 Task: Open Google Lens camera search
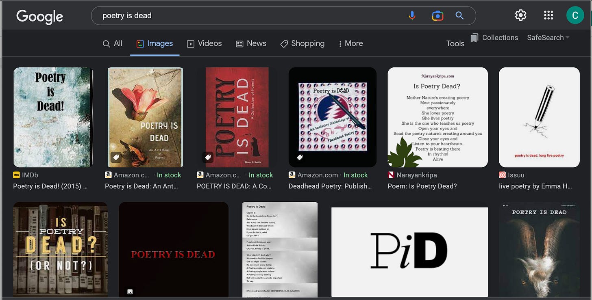[437, 16]
